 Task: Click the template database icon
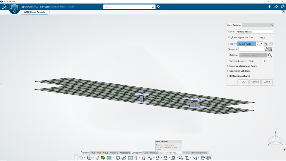(x=271, y=49)
